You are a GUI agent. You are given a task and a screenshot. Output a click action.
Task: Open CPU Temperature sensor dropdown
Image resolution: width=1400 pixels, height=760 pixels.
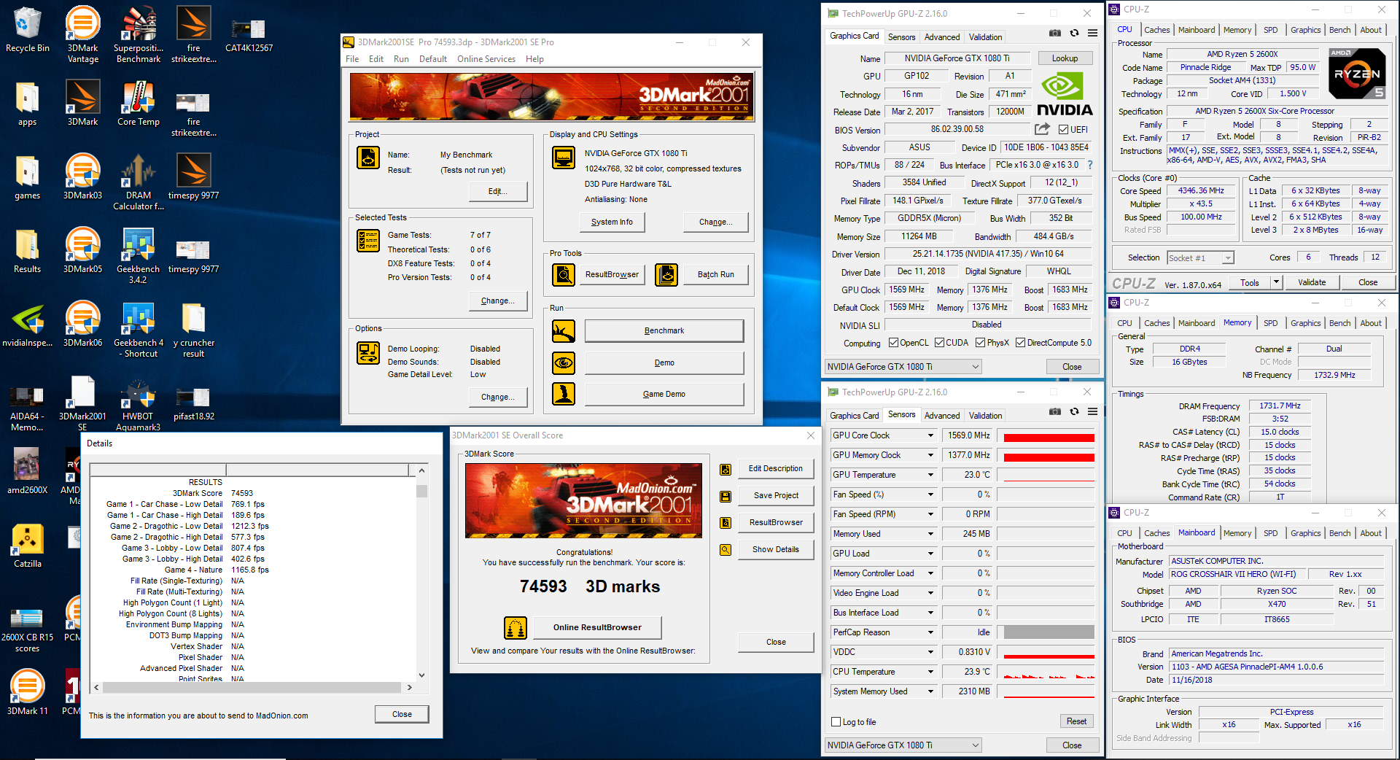930,672
